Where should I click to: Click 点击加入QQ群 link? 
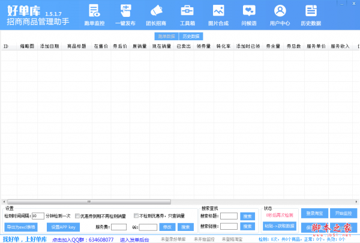[x=83, y=240]
